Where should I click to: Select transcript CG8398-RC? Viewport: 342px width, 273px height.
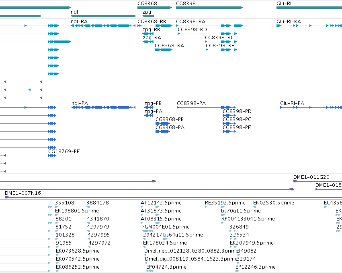tap(221, 42)
